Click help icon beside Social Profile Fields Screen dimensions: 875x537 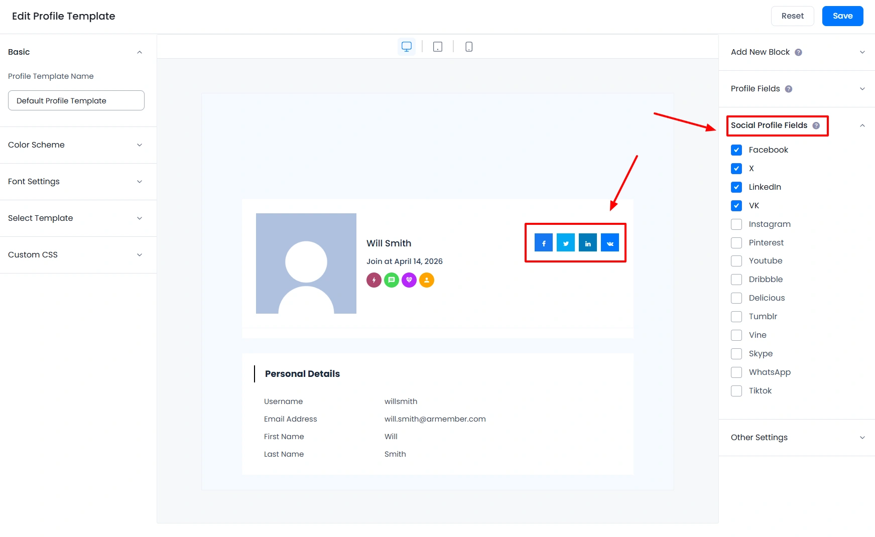tap(816, 125)
